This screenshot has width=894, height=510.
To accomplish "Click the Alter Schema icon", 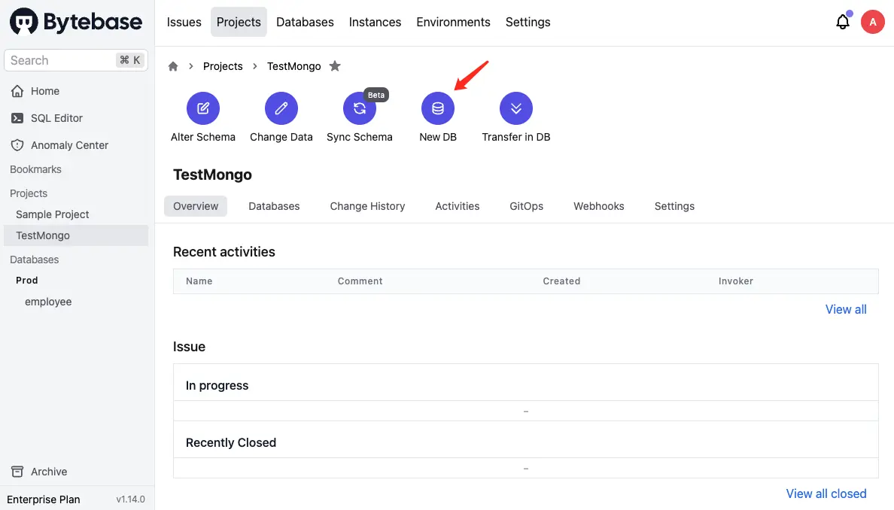I will click(203, 108).
